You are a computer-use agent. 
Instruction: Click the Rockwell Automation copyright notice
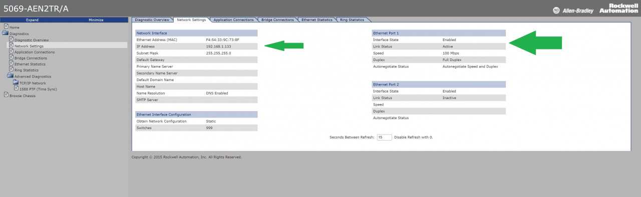186,157
